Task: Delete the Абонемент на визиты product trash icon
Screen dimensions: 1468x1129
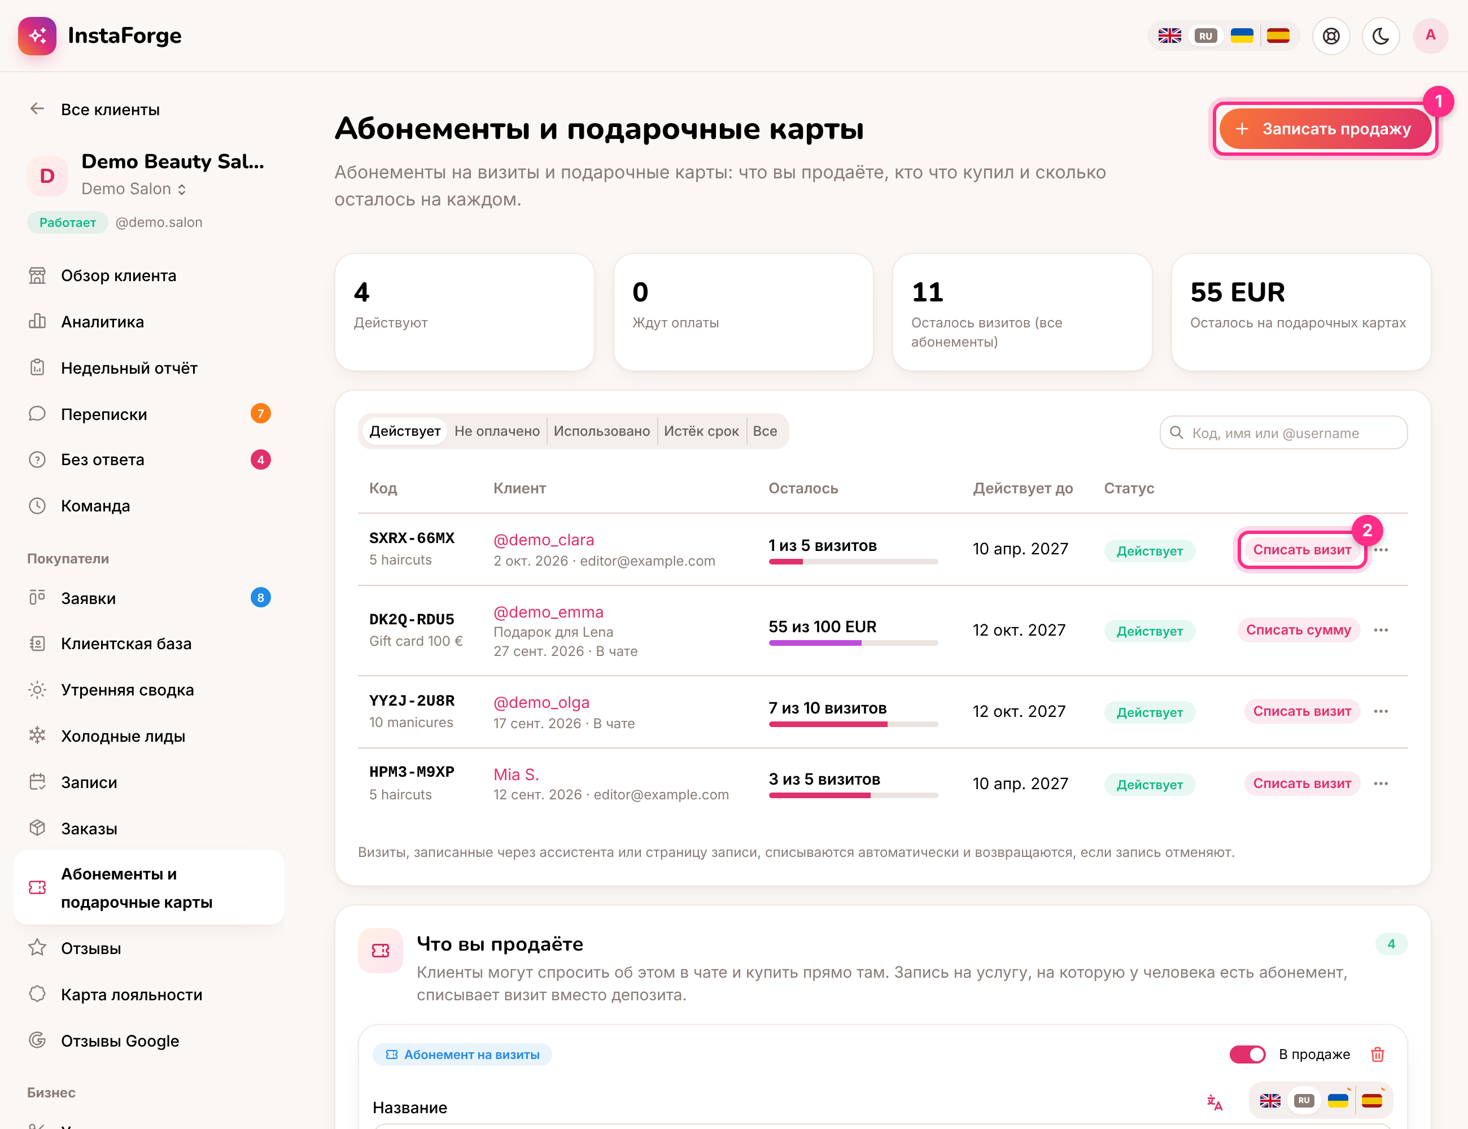Action: pos(1377,1054)
